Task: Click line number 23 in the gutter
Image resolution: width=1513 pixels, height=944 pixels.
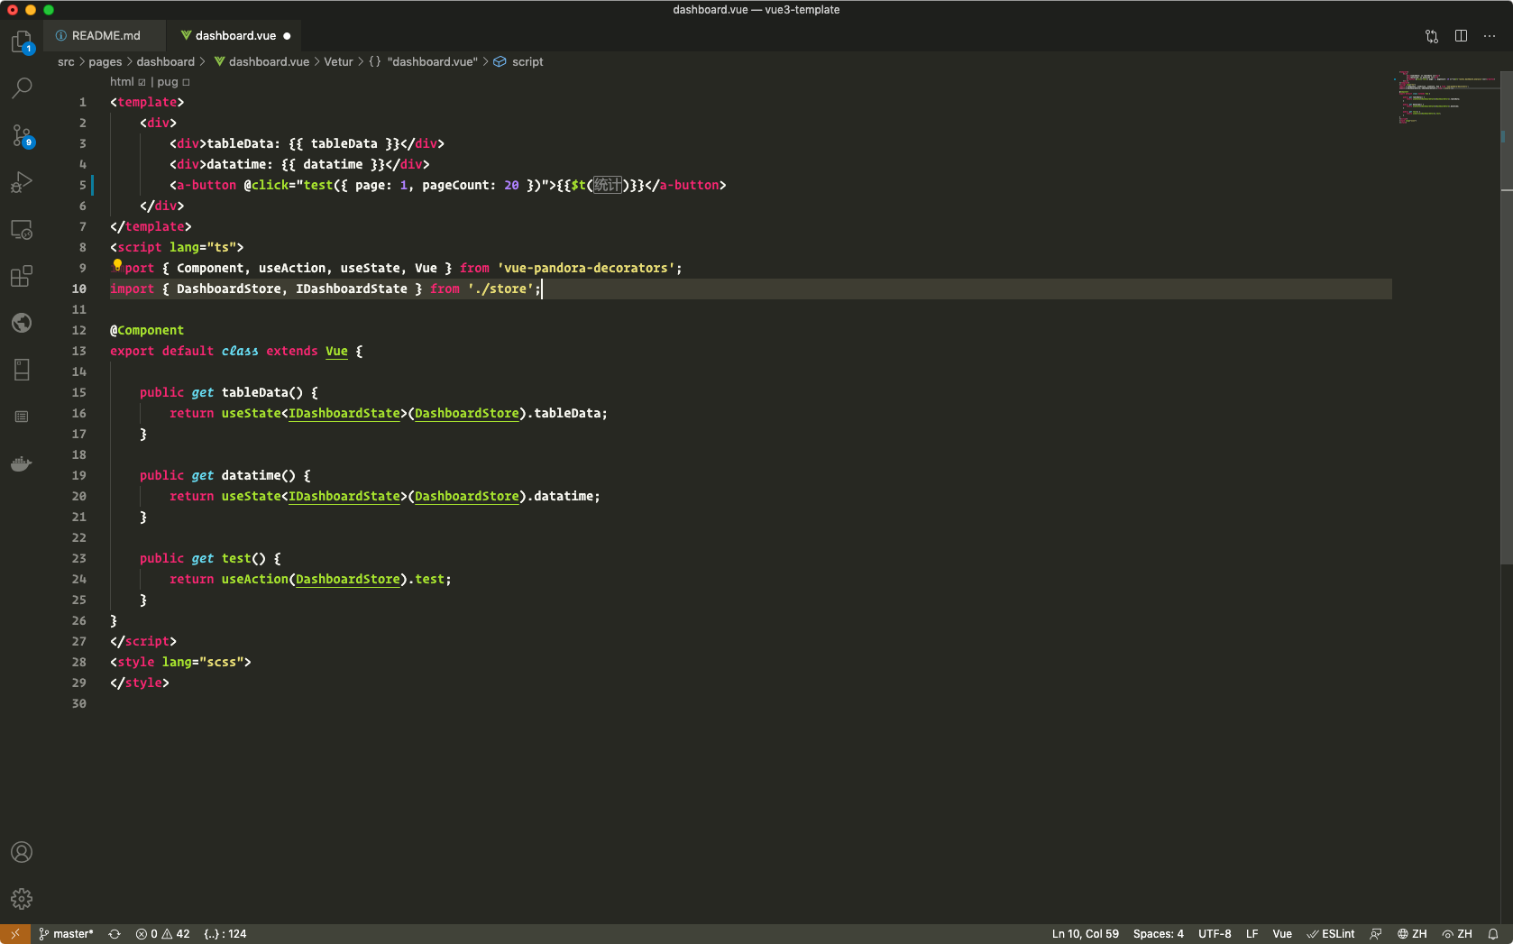Action: pyautogui.click(x=79, y=558)
